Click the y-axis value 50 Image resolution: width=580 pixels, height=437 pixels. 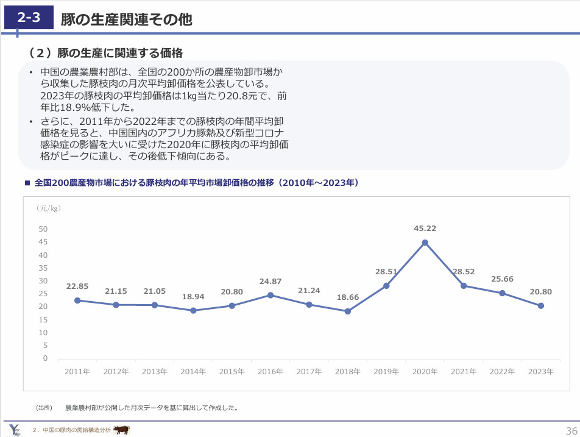click(43, 229)
